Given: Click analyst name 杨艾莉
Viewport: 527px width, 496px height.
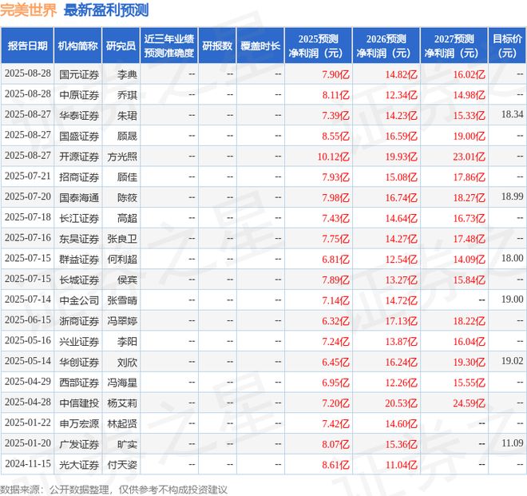Looking at the screenshot, I should point(122,403).
